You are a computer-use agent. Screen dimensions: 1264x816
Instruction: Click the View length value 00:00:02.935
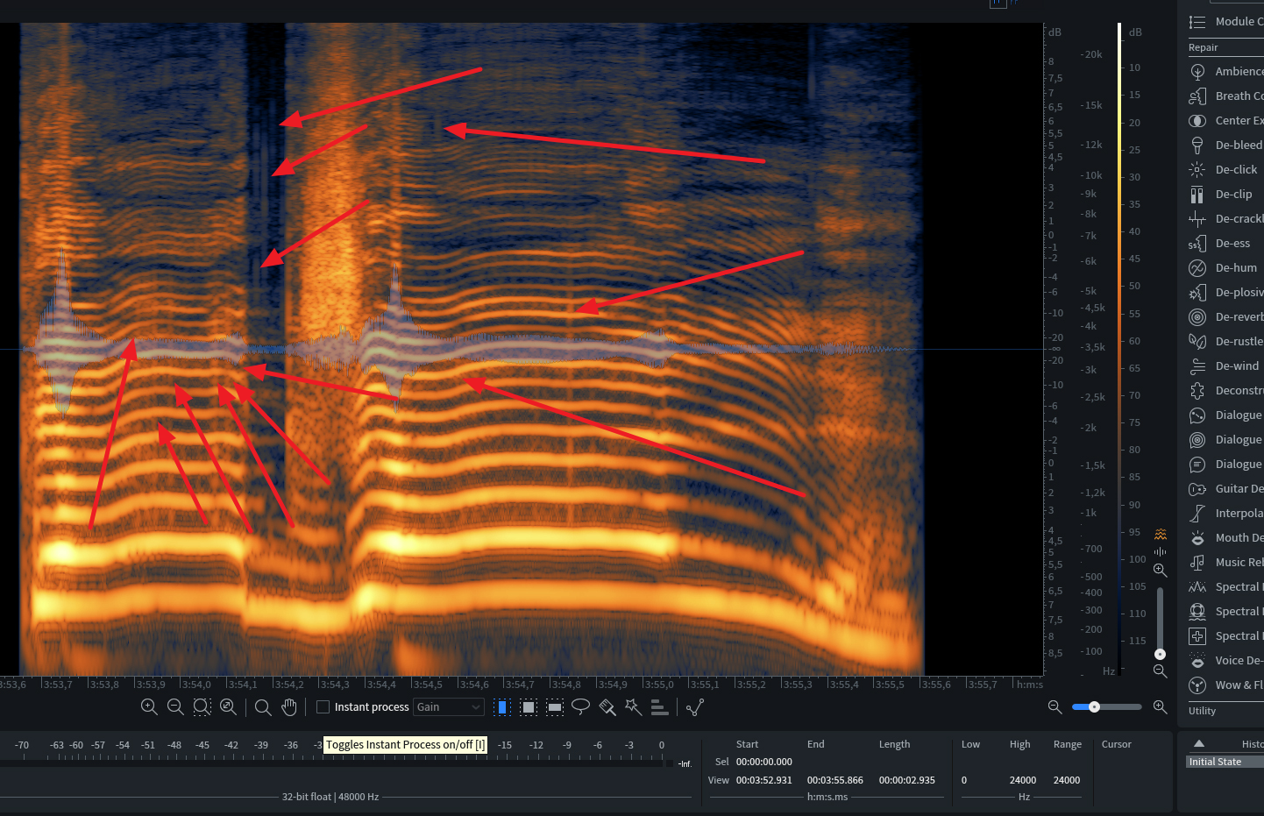[x=907, y=780]
